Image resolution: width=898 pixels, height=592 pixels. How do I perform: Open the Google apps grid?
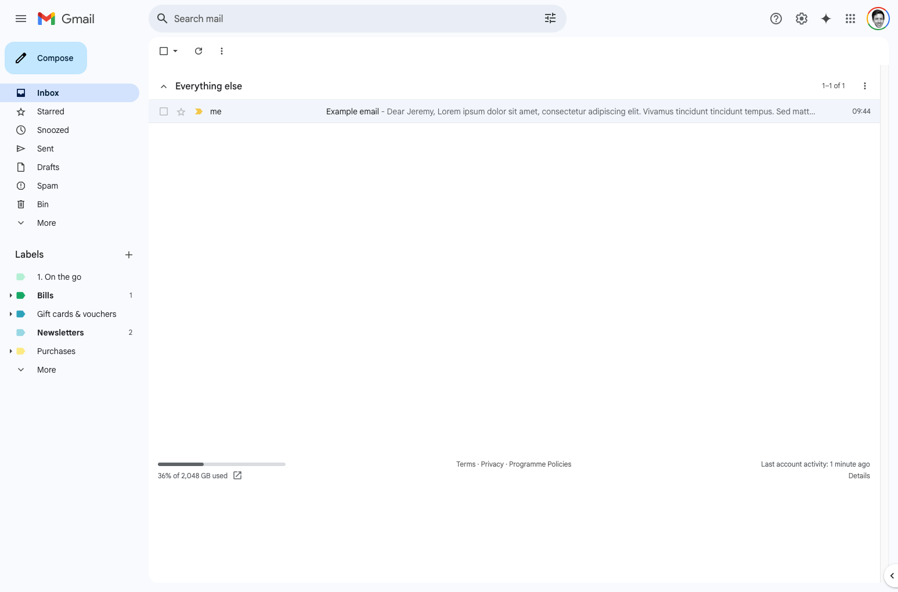point(850,19)
